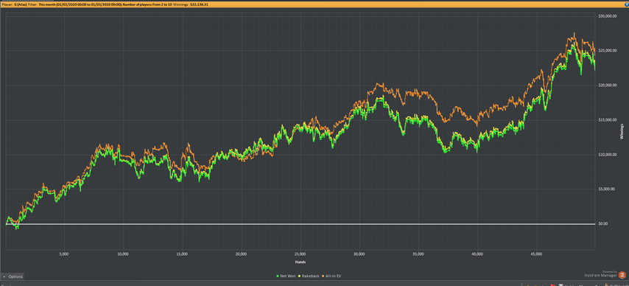Click the Hands x-axis title
The image size is (629, 286).
(301, 262)
